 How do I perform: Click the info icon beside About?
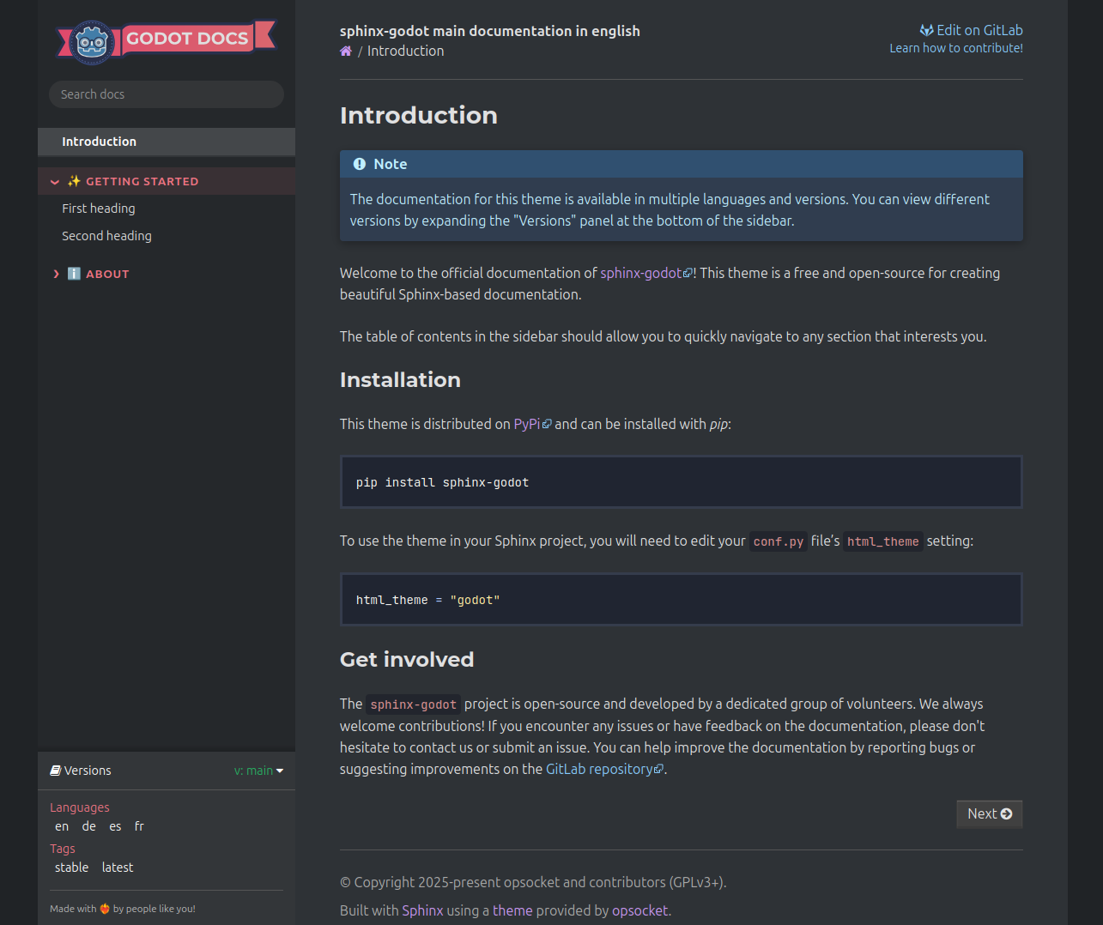[75, 274]
